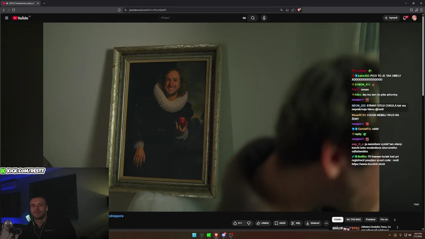This screenshot has height=239, width=425.
Task: Open Kick app in the taskbar
Action: [x=209, y=235]
